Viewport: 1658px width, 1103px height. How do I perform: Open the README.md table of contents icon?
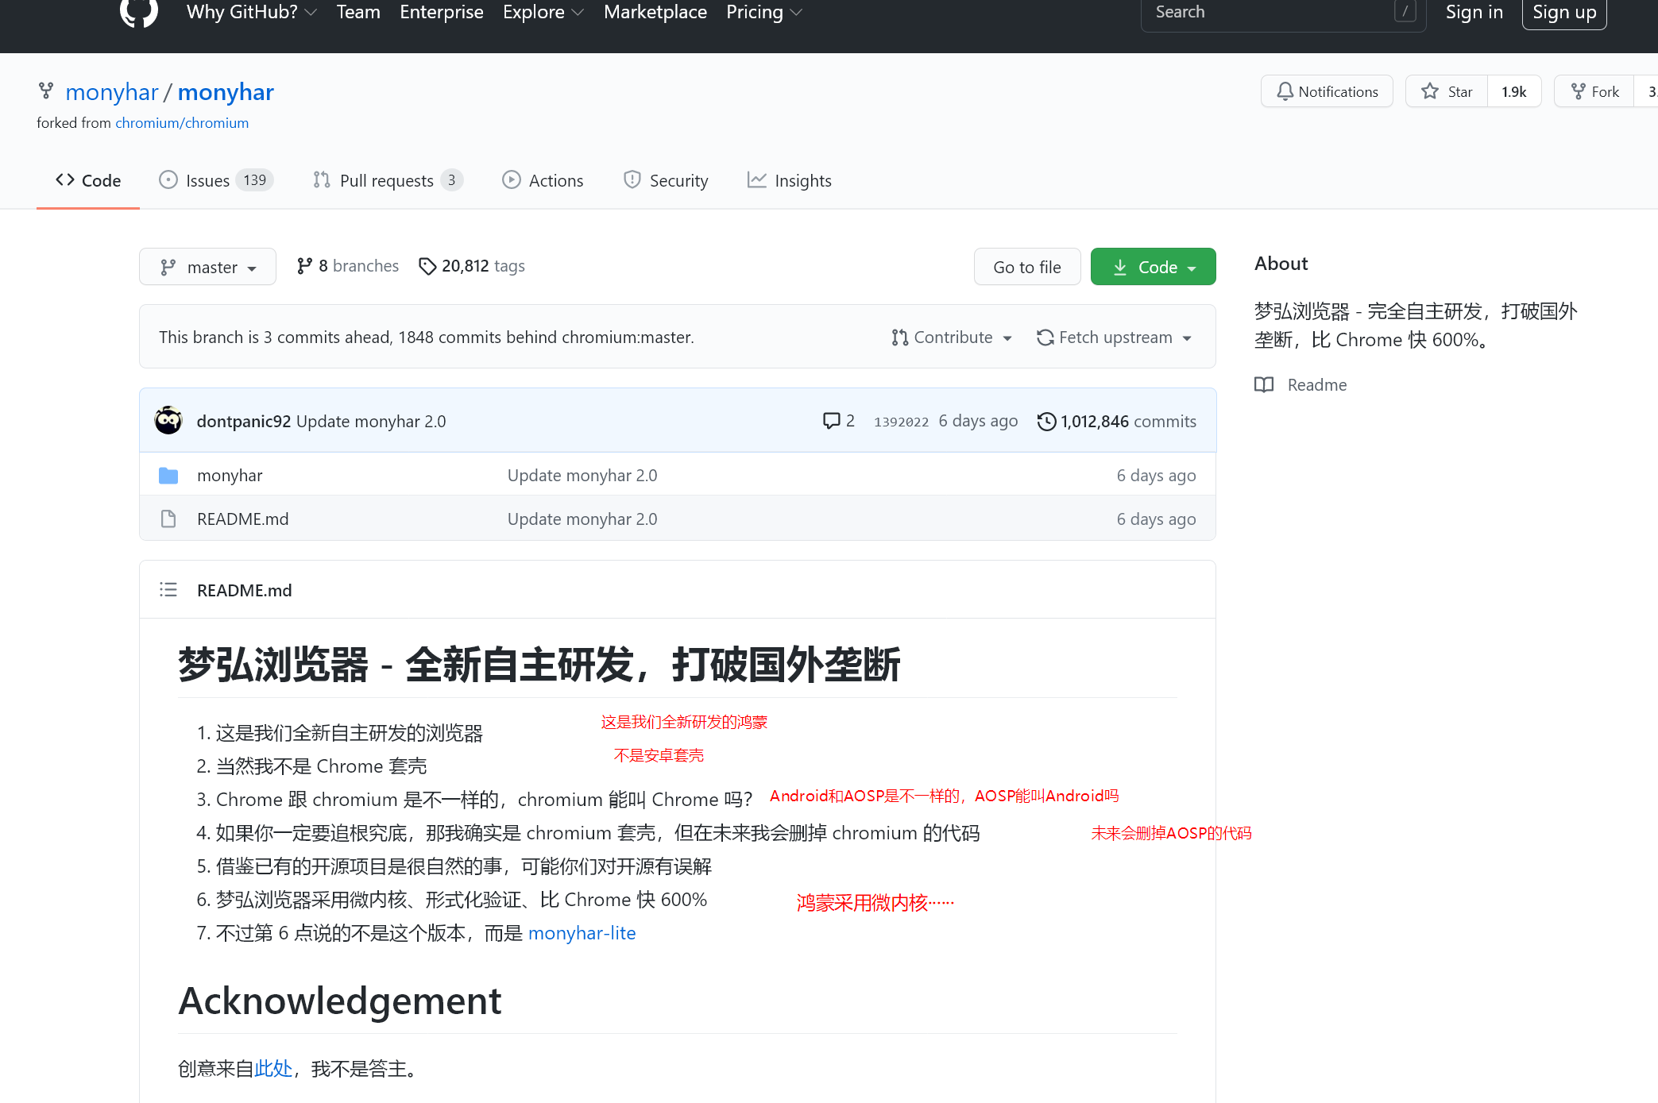tap(168, 589)
